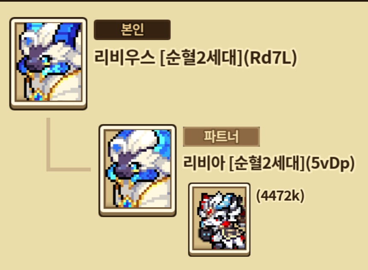The height and width of the screenshot is (270, 368).
Task: Select the (5vDp) code text
Action: click(x=330, y=163)
